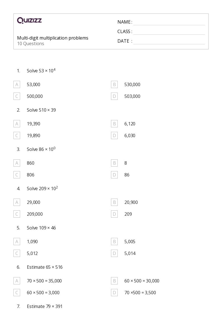Click the Quizizz logo
The height and width of the screenshot is (315, 222).
click(x=29, y=20)
